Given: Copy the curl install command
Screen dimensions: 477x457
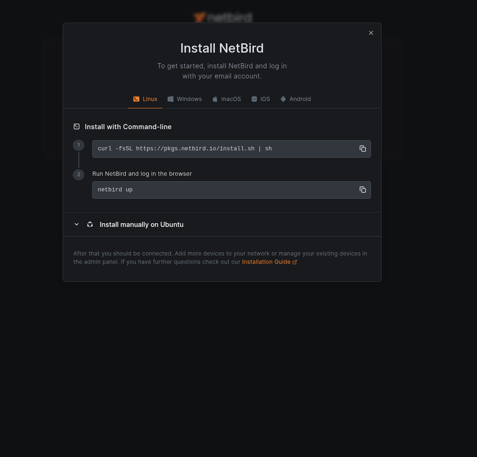Looking at the screenshot, I should coord(363,148).
